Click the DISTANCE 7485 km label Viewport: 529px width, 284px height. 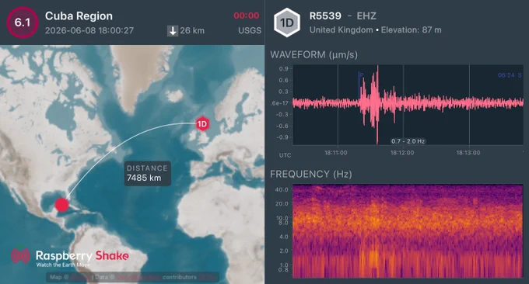tap(148, 173)
